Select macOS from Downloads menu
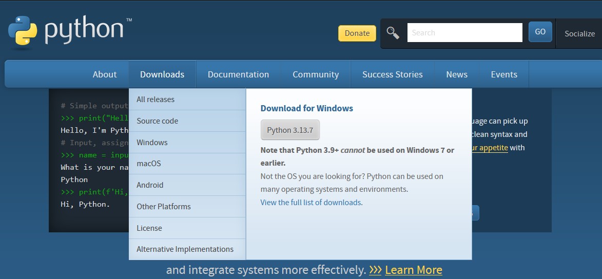 148,164
